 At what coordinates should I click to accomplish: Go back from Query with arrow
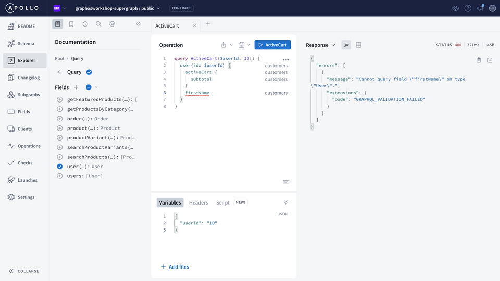point(59,72)
